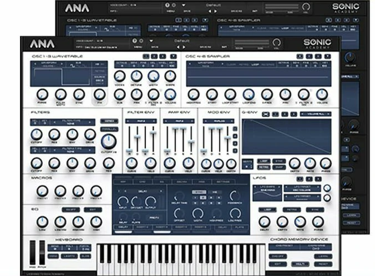Enable Series filter routing
375x276 pixels.
click(109, 122)
